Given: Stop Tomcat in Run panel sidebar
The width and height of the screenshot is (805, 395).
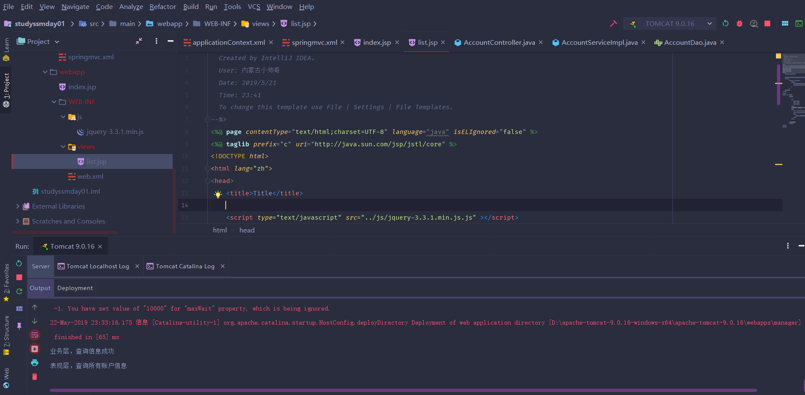Looking at the screenshot, I should coord(19,277).
